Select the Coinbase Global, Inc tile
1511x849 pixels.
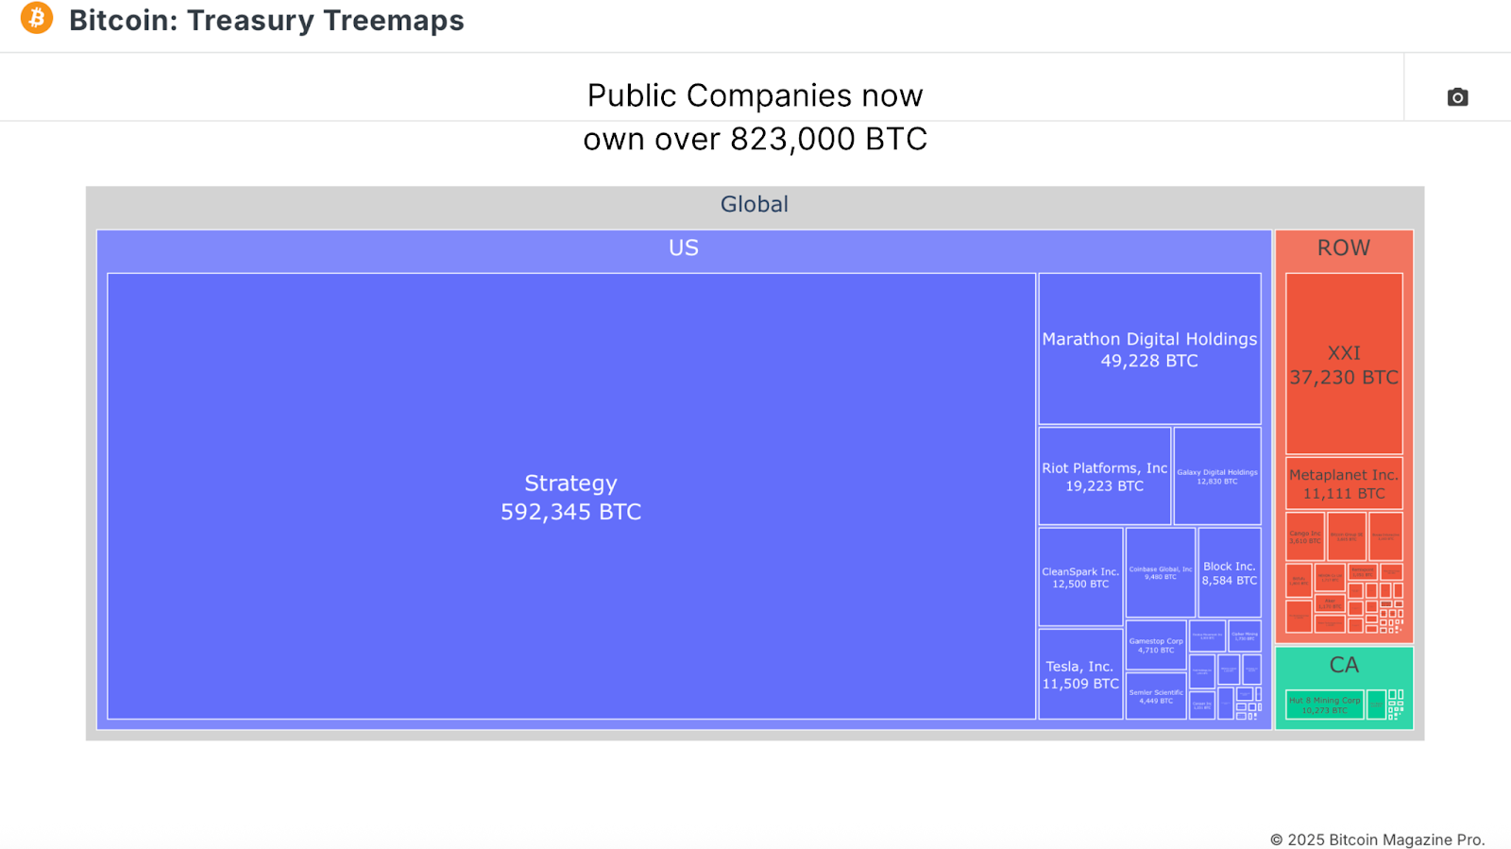pos(1160,572)
